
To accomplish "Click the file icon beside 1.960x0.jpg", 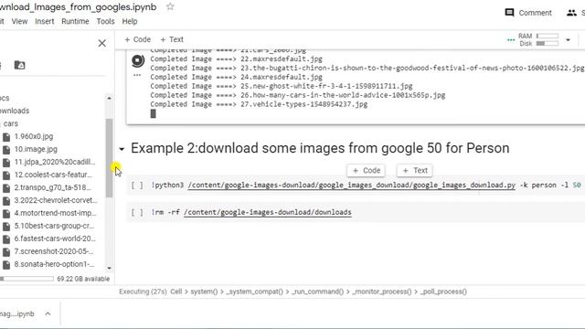I will 6,137.
